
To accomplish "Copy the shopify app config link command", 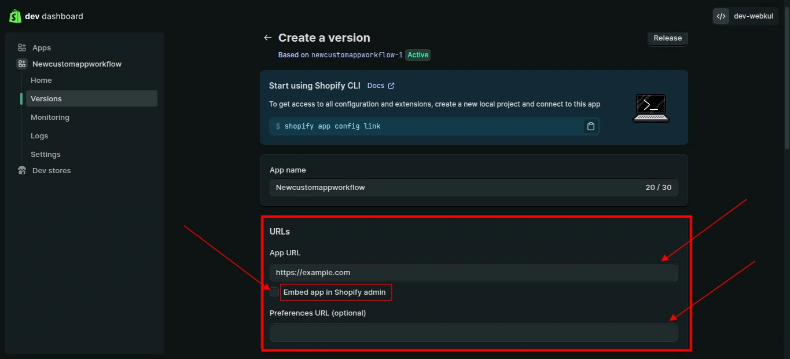I will [x=590, y=126].
